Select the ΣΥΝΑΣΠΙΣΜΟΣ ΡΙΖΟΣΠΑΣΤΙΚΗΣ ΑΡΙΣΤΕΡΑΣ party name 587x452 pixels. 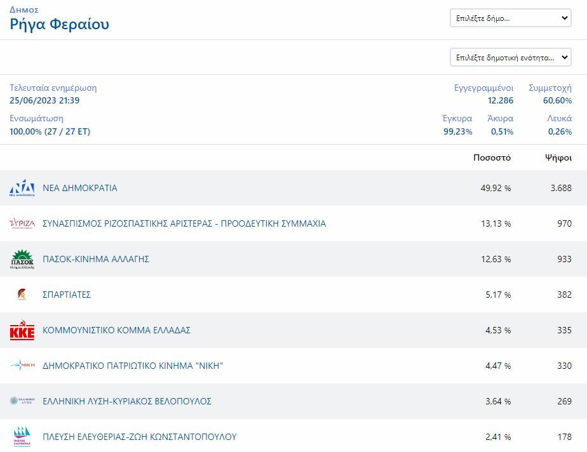pos(184,224)
